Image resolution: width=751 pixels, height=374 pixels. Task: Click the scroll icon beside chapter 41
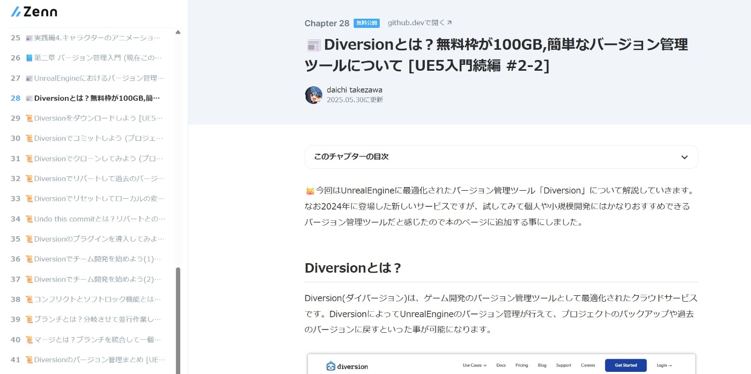coord(29,360)
